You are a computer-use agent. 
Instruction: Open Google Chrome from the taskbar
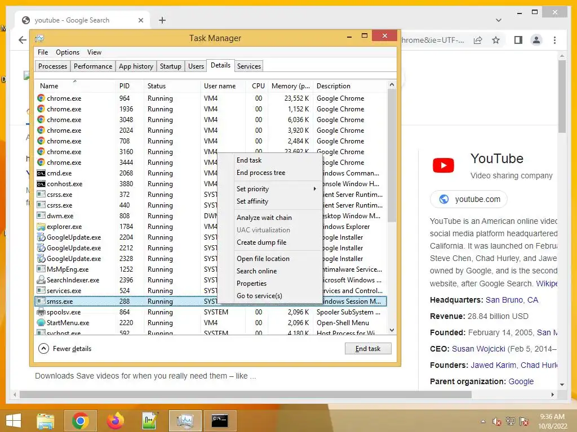pos(80,421)
